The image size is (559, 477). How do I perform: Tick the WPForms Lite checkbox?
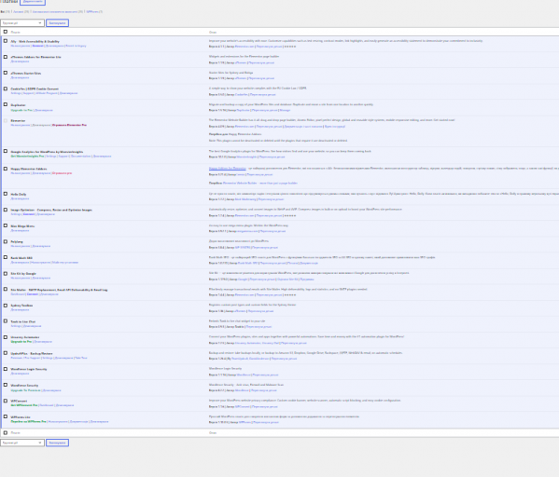click(6, 416)
